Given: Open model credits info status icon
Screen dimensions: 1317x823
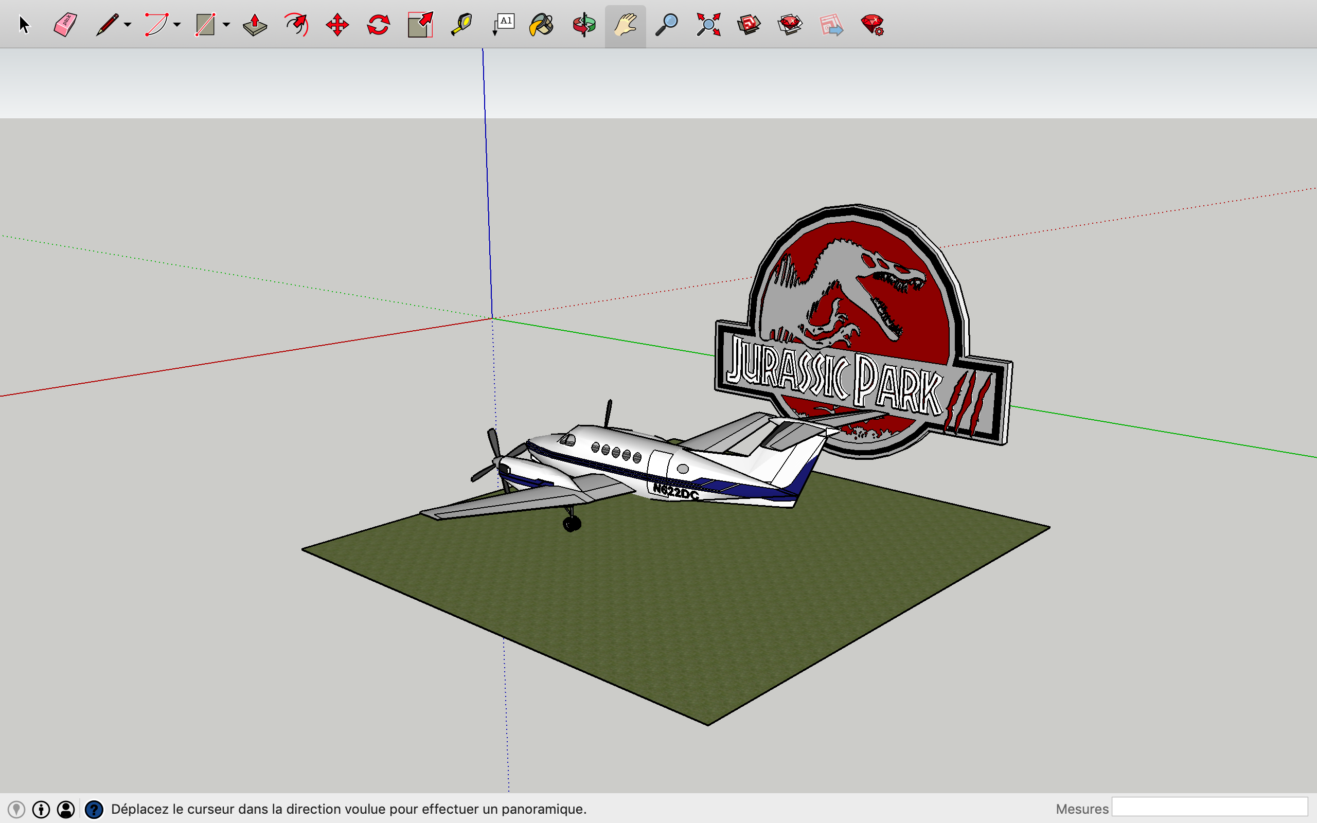Looking at the screenshot, I should coord(41,810).
